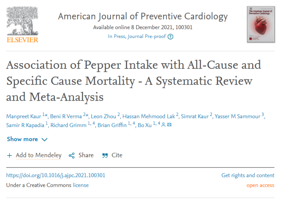Click the Elsevier tree logo

(x=22, y=25)
